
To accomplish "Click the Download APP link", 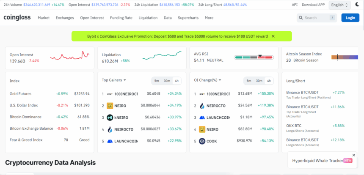I will [313, 5].
